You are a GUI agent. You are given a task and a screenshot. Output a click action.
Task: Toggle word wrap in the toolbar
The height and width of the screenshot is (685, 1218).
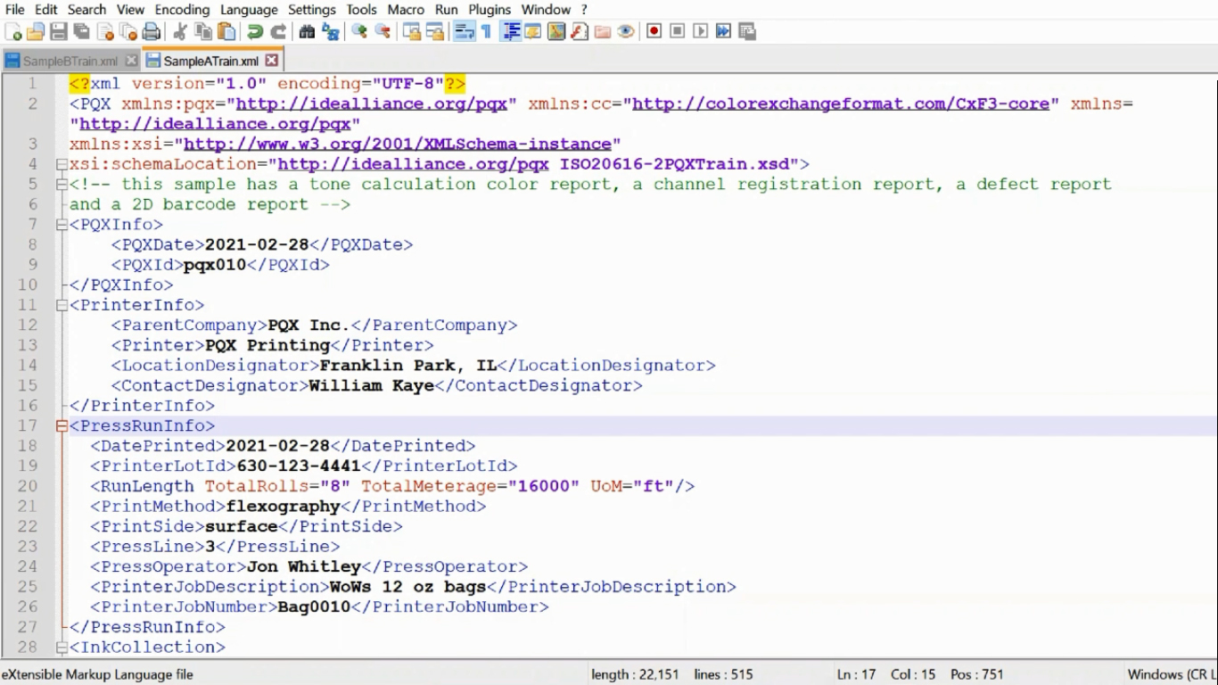[464, 31]
